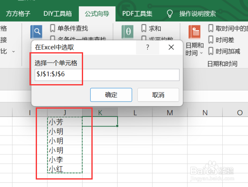Click cell containing 小芳
The height and width of the screenshot is (187, 248).
point(65,121)
